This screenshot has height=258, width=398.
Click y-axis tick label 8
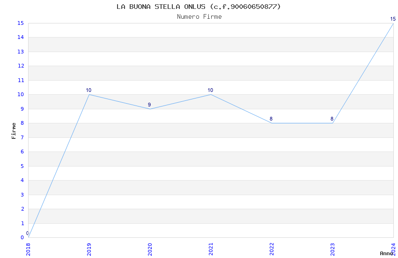click(x=22, y=123)
